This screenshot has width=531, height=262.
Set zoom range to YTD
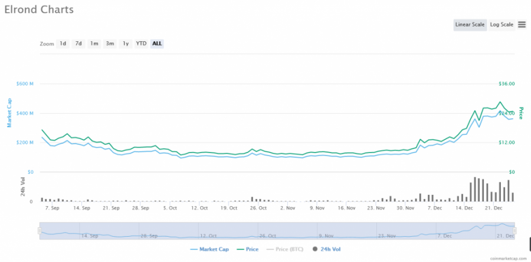(x=141, y=44)
